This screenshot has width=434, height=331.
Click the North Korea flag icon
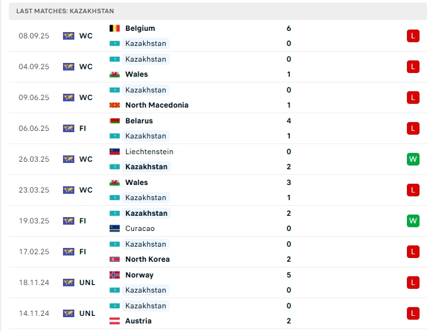point(115,259)
